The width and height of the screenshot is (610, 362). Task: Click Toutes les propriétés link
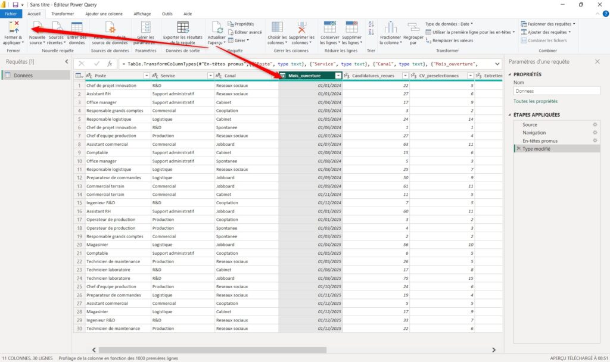536,101
